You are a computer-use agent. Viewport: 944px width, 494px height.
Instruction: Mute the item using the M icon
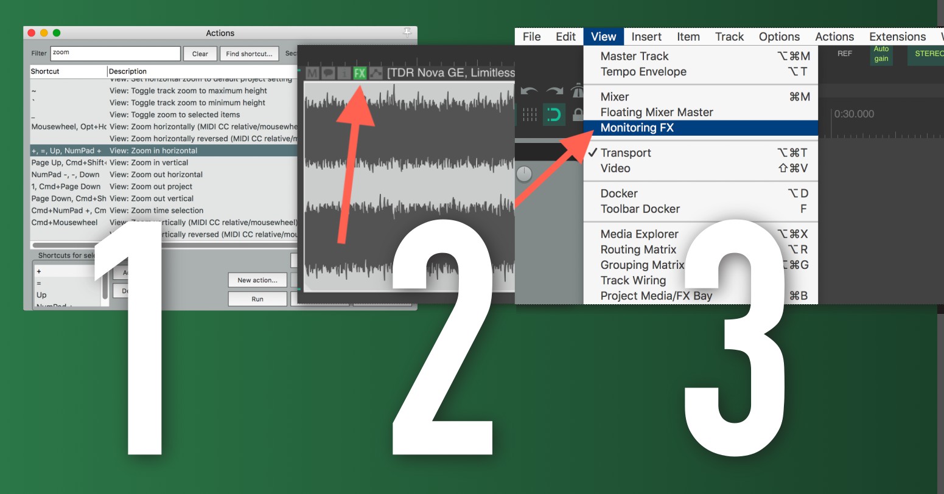point(312,72)
